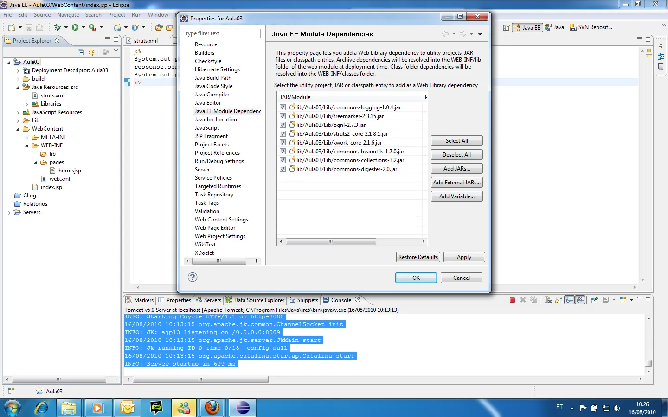The height and width of the screenshot is (417, 668).
Task: Uncheck the commons-collections-3.2.jar dependency
Action: [283, 160]
